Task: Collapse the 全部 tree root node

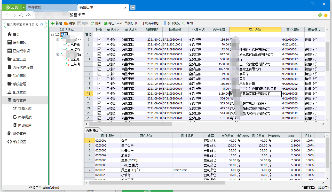Action: [53, 35]
